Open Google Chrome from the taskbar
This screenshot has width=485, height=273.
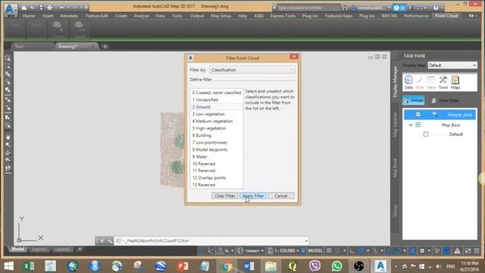click(227, 266)
